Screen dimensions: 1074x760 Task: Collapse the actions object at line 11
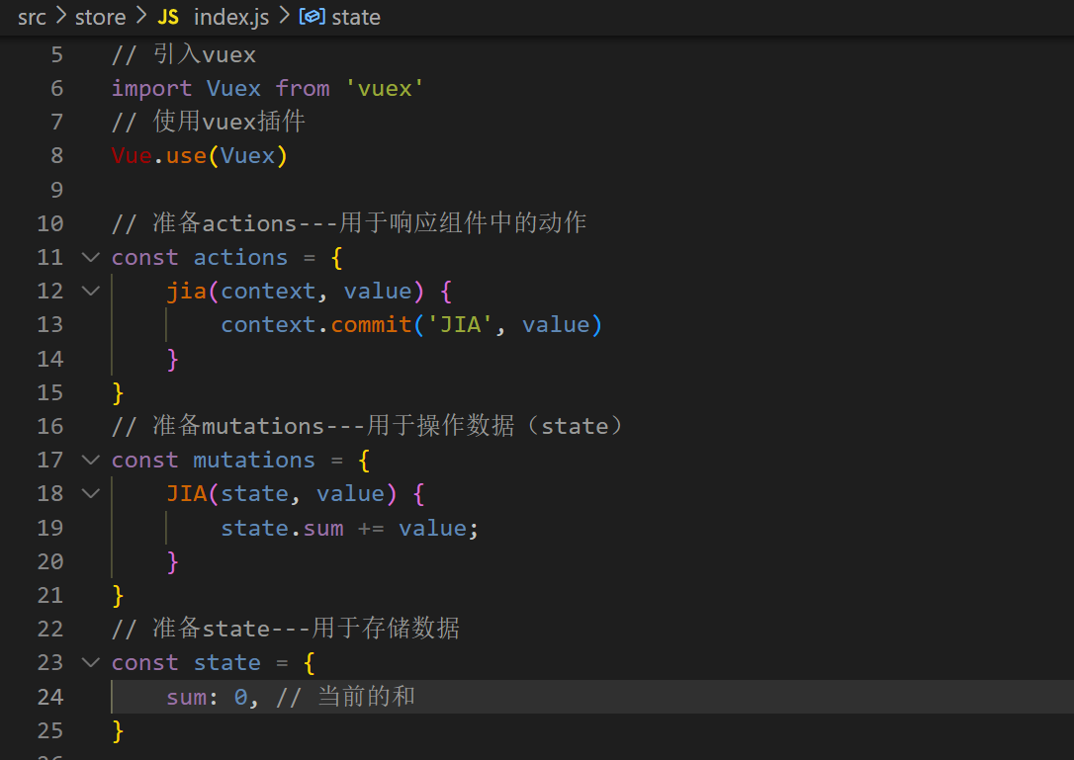tap(90, 257)
